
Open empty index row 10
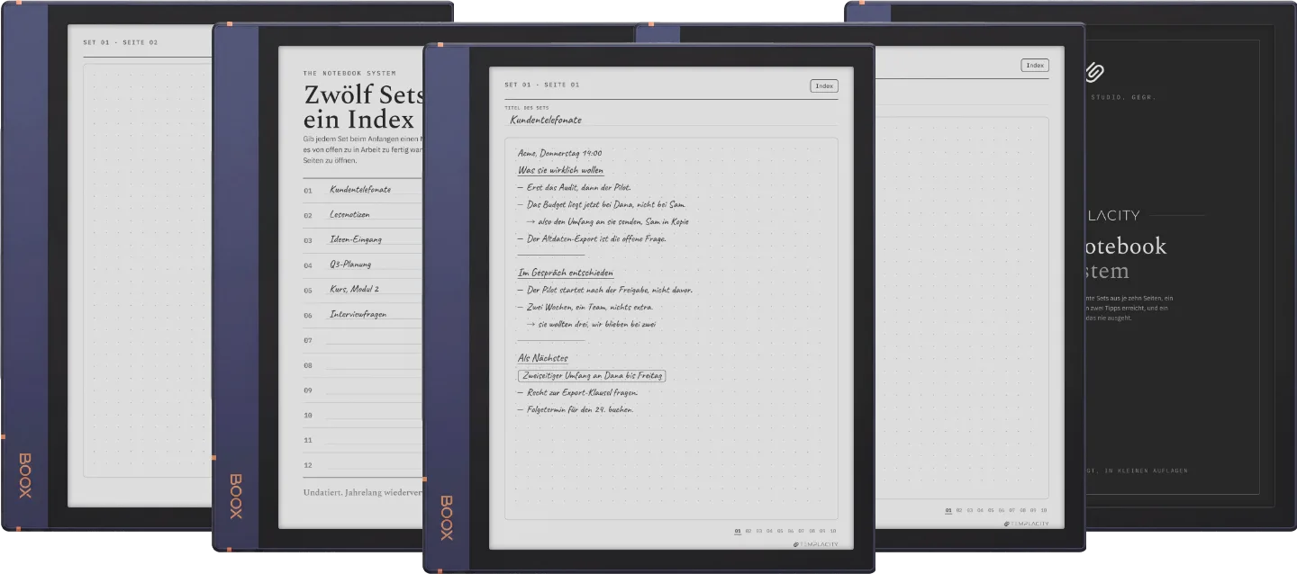(363, 415)
